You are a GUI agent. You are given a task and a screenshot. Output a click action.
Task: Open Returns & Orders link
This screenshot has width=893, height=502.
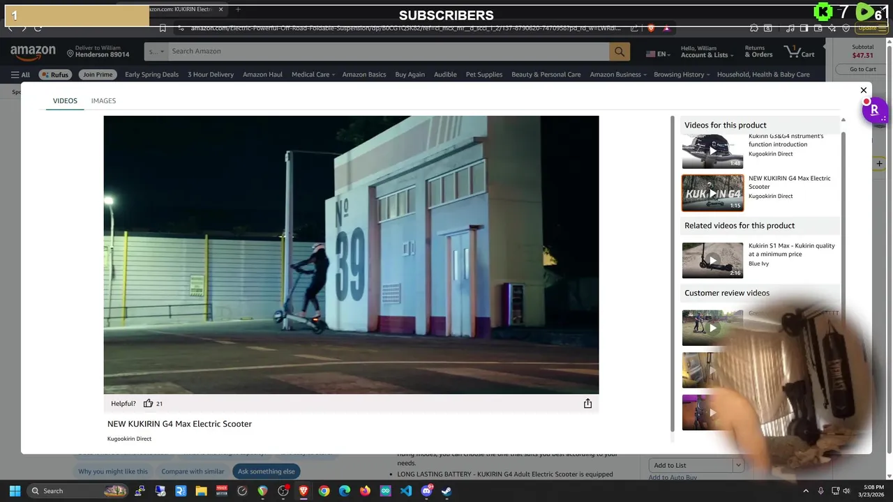coord(758,52)
